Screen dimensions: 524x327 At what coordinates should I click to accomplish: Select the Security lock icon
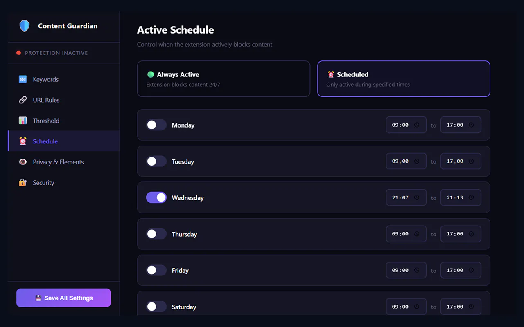click(x=23, y=183)
